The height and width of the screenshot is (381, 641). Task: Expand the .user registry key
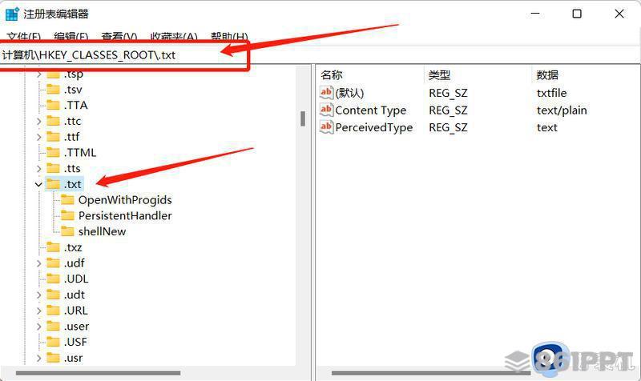[x=38, y=327]
